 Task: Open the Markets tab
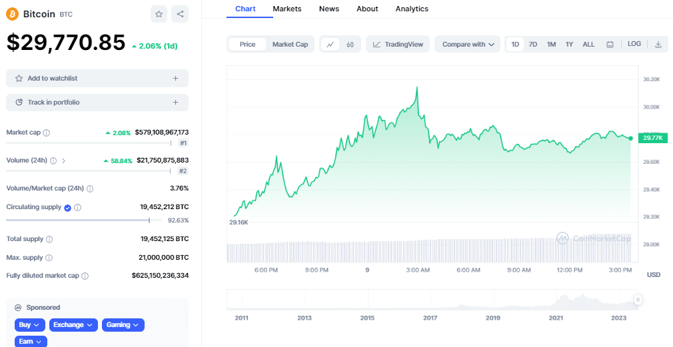pyautogui.click(x=287, y=9)
